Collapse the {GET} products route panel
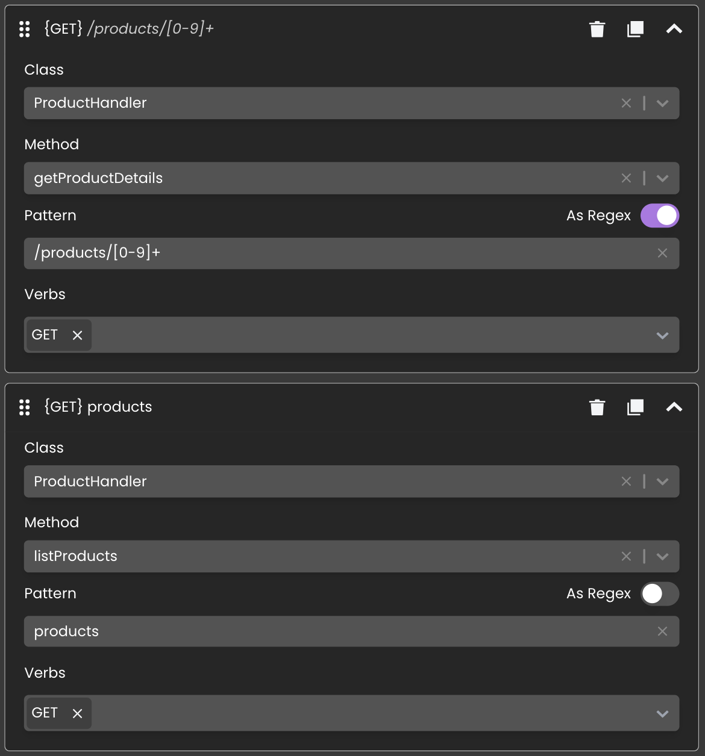The image size is (705, 756). click(674, 407)
